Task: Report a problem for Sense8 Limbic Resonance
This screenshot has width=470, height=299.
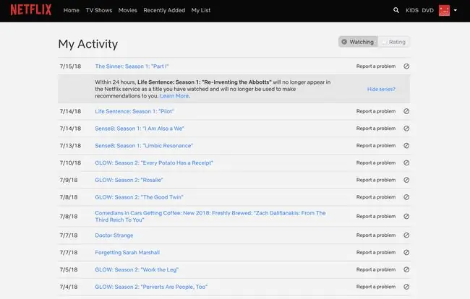Action: click(376, 145)
